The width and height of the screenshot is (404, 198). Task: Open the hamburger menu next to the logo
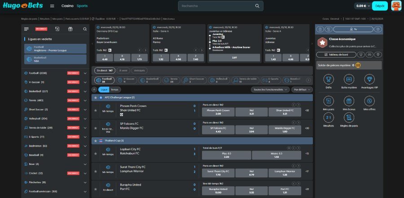click(52, 6)
